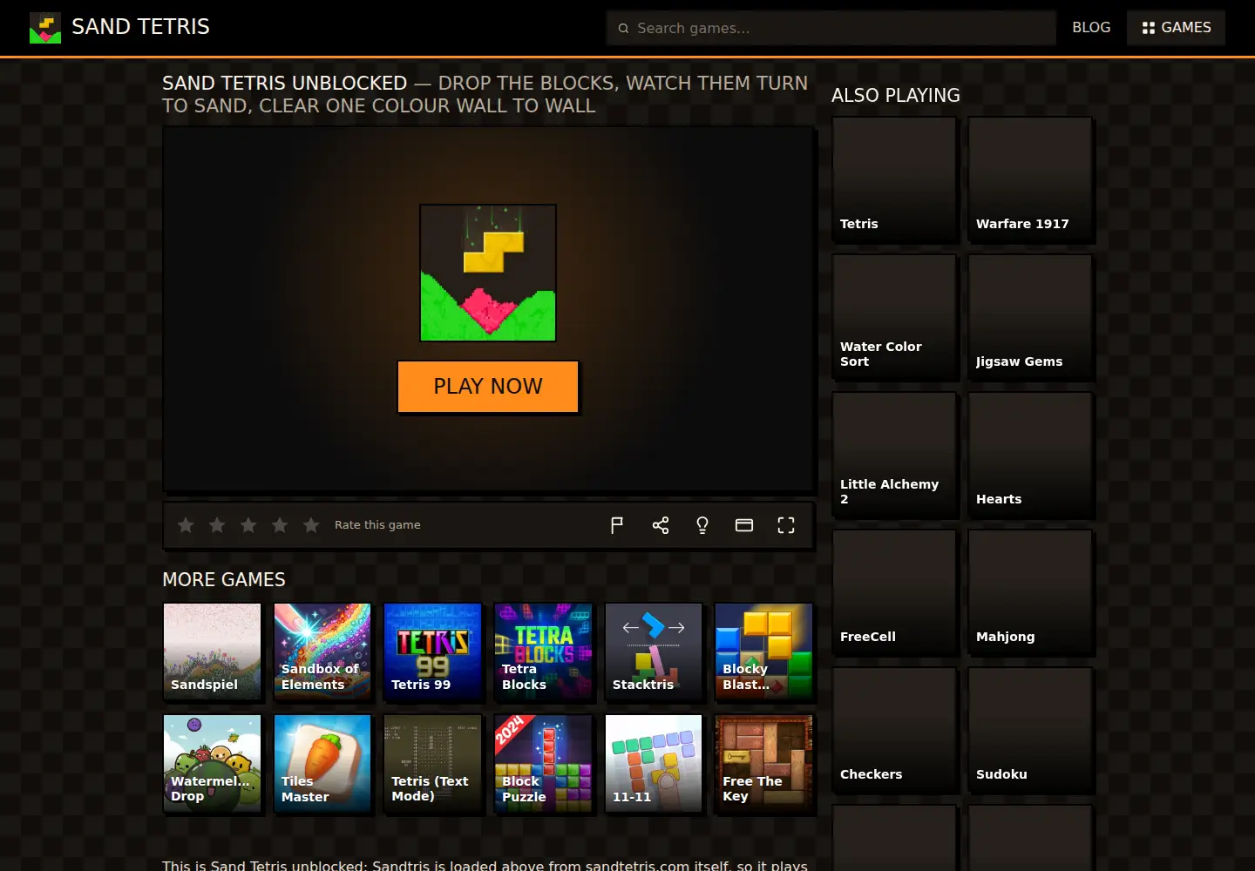Open the Blocky Blast game tile
The height and width of the screenshot is (871, 1255).
coord(763,652)
